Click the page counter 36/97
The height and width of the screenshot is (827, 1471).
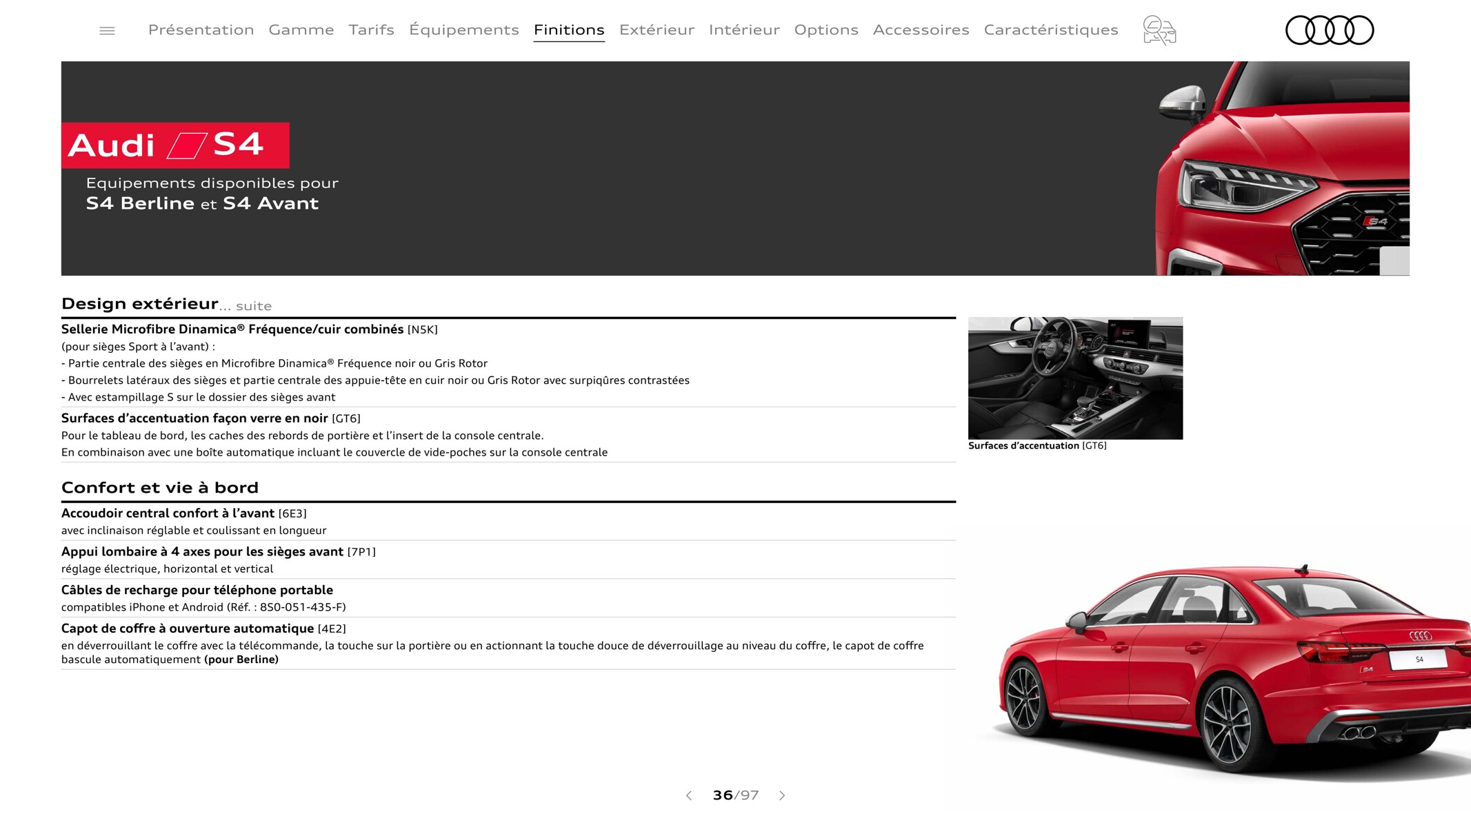tap(735, 795)
